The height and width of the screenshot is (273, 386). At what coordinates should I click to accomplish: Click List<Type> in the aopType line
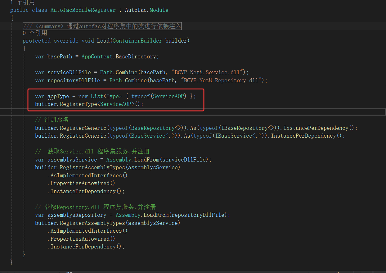(x=106, y=96)
